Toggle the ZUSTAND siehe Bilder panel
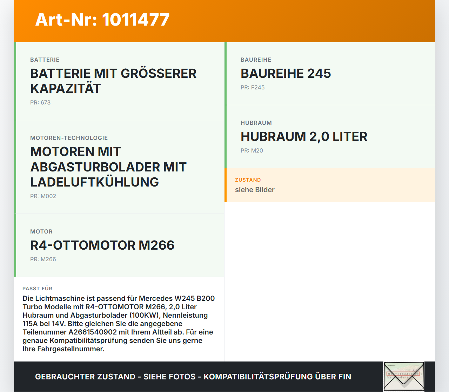 (330, 185)
